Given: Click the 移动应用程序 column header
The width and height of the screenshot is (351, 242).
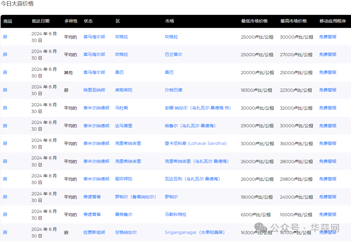Looking at the screenshot, I should pos(333,21).
